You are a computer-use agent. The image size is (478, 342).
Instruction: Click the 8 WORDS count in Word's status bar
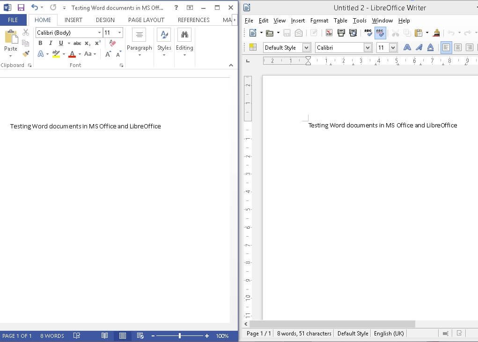click(x=52, y=336)
